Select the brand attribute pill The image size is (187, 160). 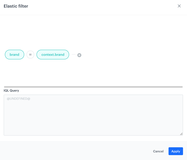[14, 55]
